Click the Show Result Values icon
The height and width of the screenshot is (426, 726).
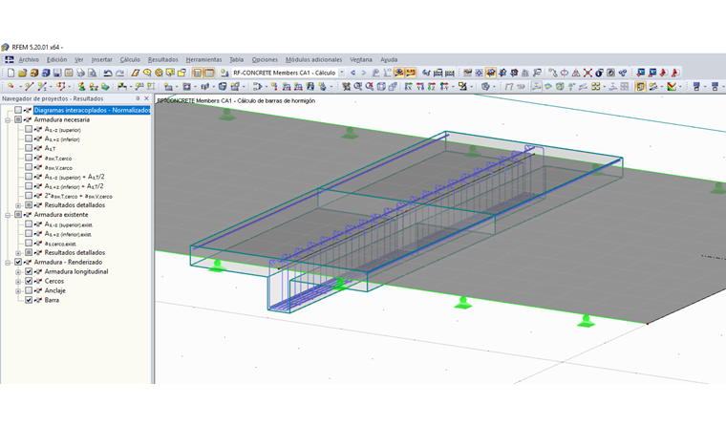410,73
